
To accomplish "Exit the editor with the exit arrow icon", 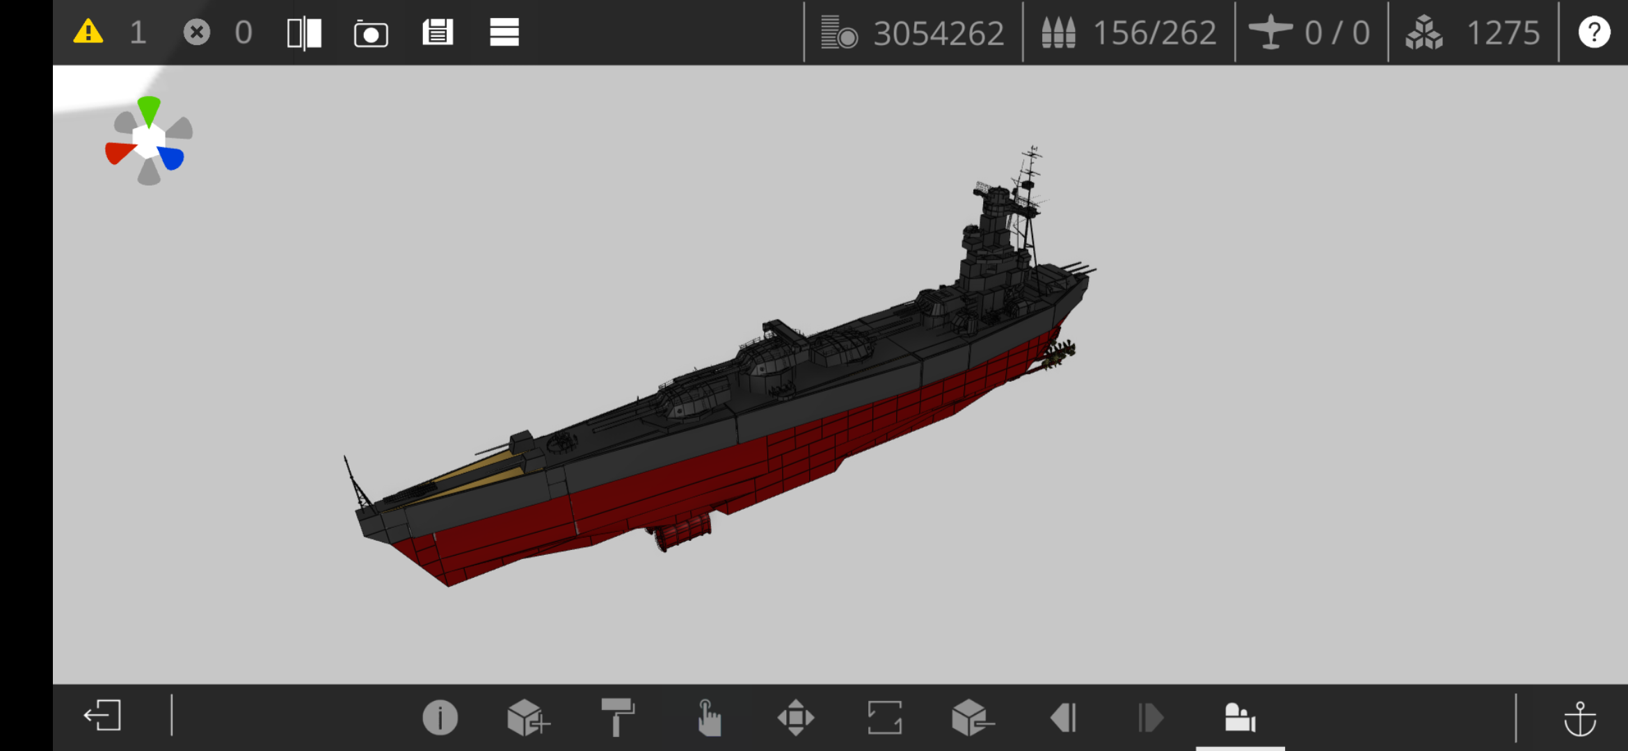I will (x=102, y=716).
